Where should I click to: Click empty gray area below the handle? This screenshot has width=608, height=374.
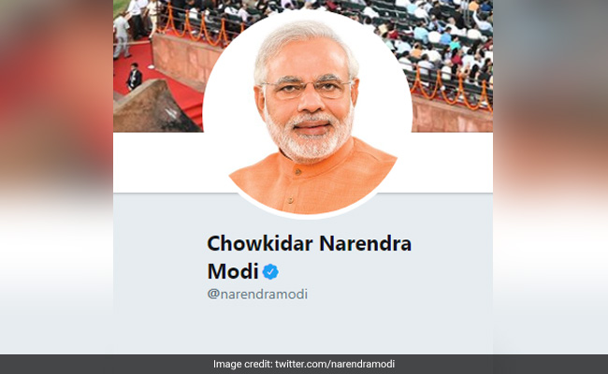[302, 327]
